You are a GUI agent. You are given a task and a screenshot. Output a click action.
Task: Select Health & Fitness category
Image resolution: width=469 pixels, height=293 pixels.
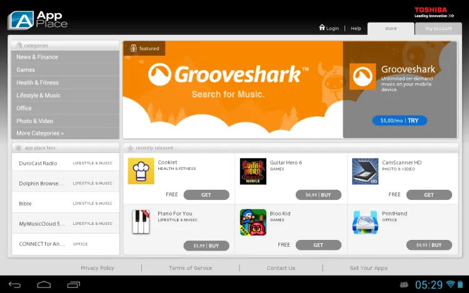pyautogui.click(x=65, y=82)
